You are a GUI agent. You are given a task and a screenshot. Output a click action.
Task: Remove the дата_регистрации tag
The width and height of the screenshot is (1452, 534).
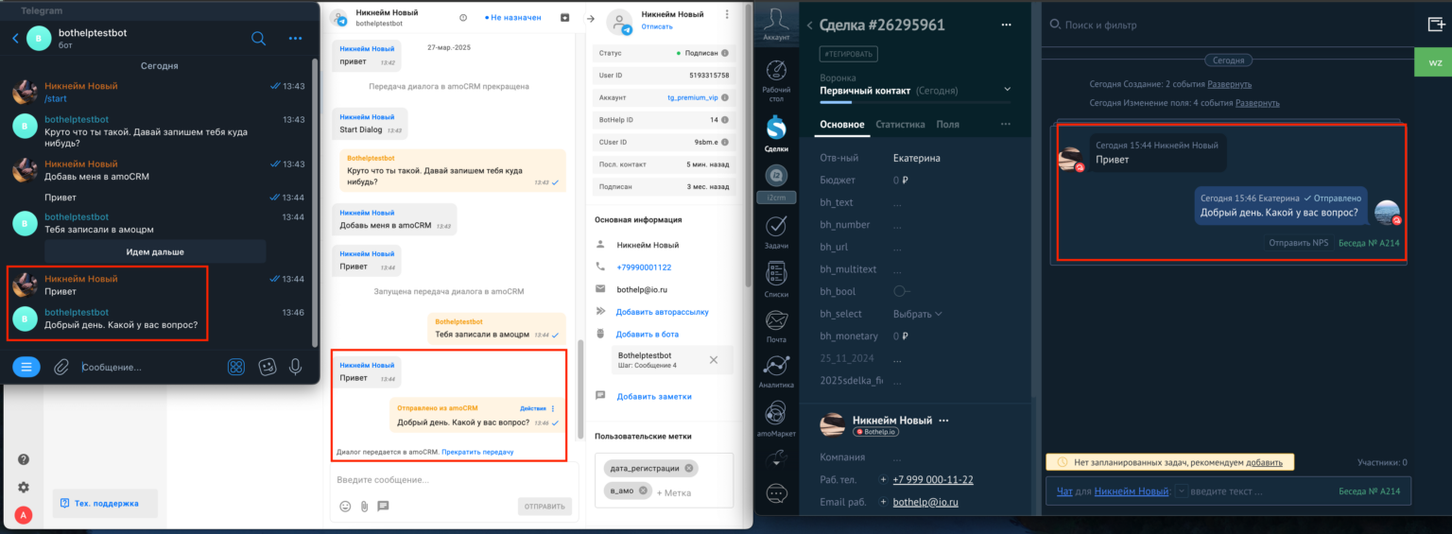[x=689, y=468]
